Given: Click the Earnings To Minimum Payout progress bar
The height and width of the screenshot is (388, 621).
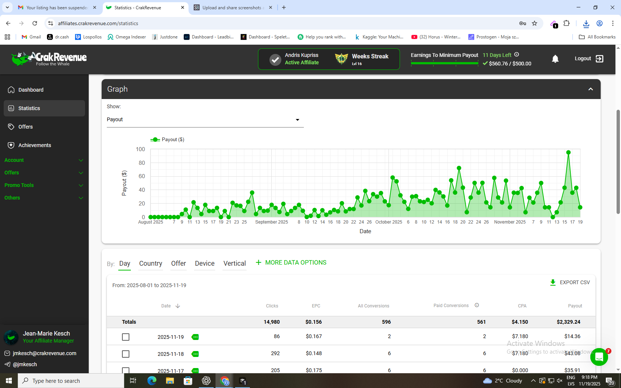Looking at the screenshot, I should [444, 63].
